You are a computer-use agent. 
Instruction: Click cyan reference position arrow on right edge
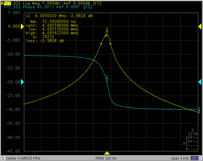(x=200, y=82)
